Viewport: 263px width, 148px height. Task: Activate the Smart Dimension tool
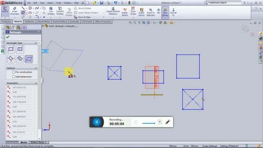(15, 11)
